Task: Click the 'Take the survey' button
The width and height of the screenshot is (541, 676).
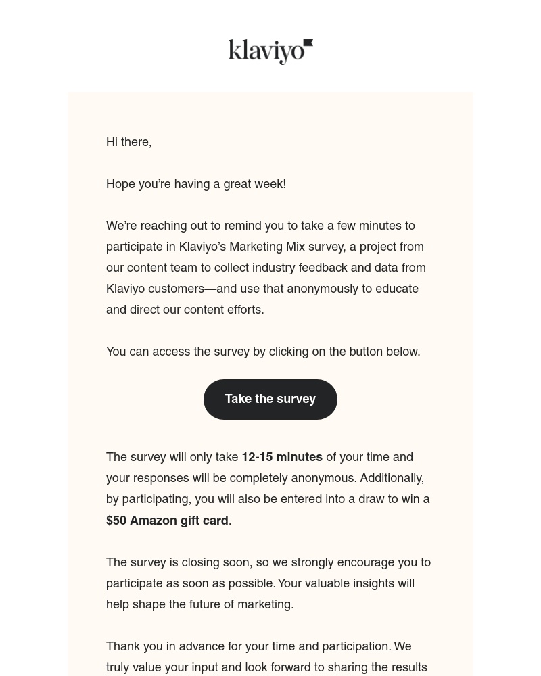Action: tap(270, 399)
